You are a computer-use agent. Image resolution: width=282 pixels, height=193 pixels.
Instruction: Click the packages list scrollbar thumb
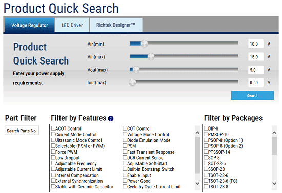[x=274, y=145]
